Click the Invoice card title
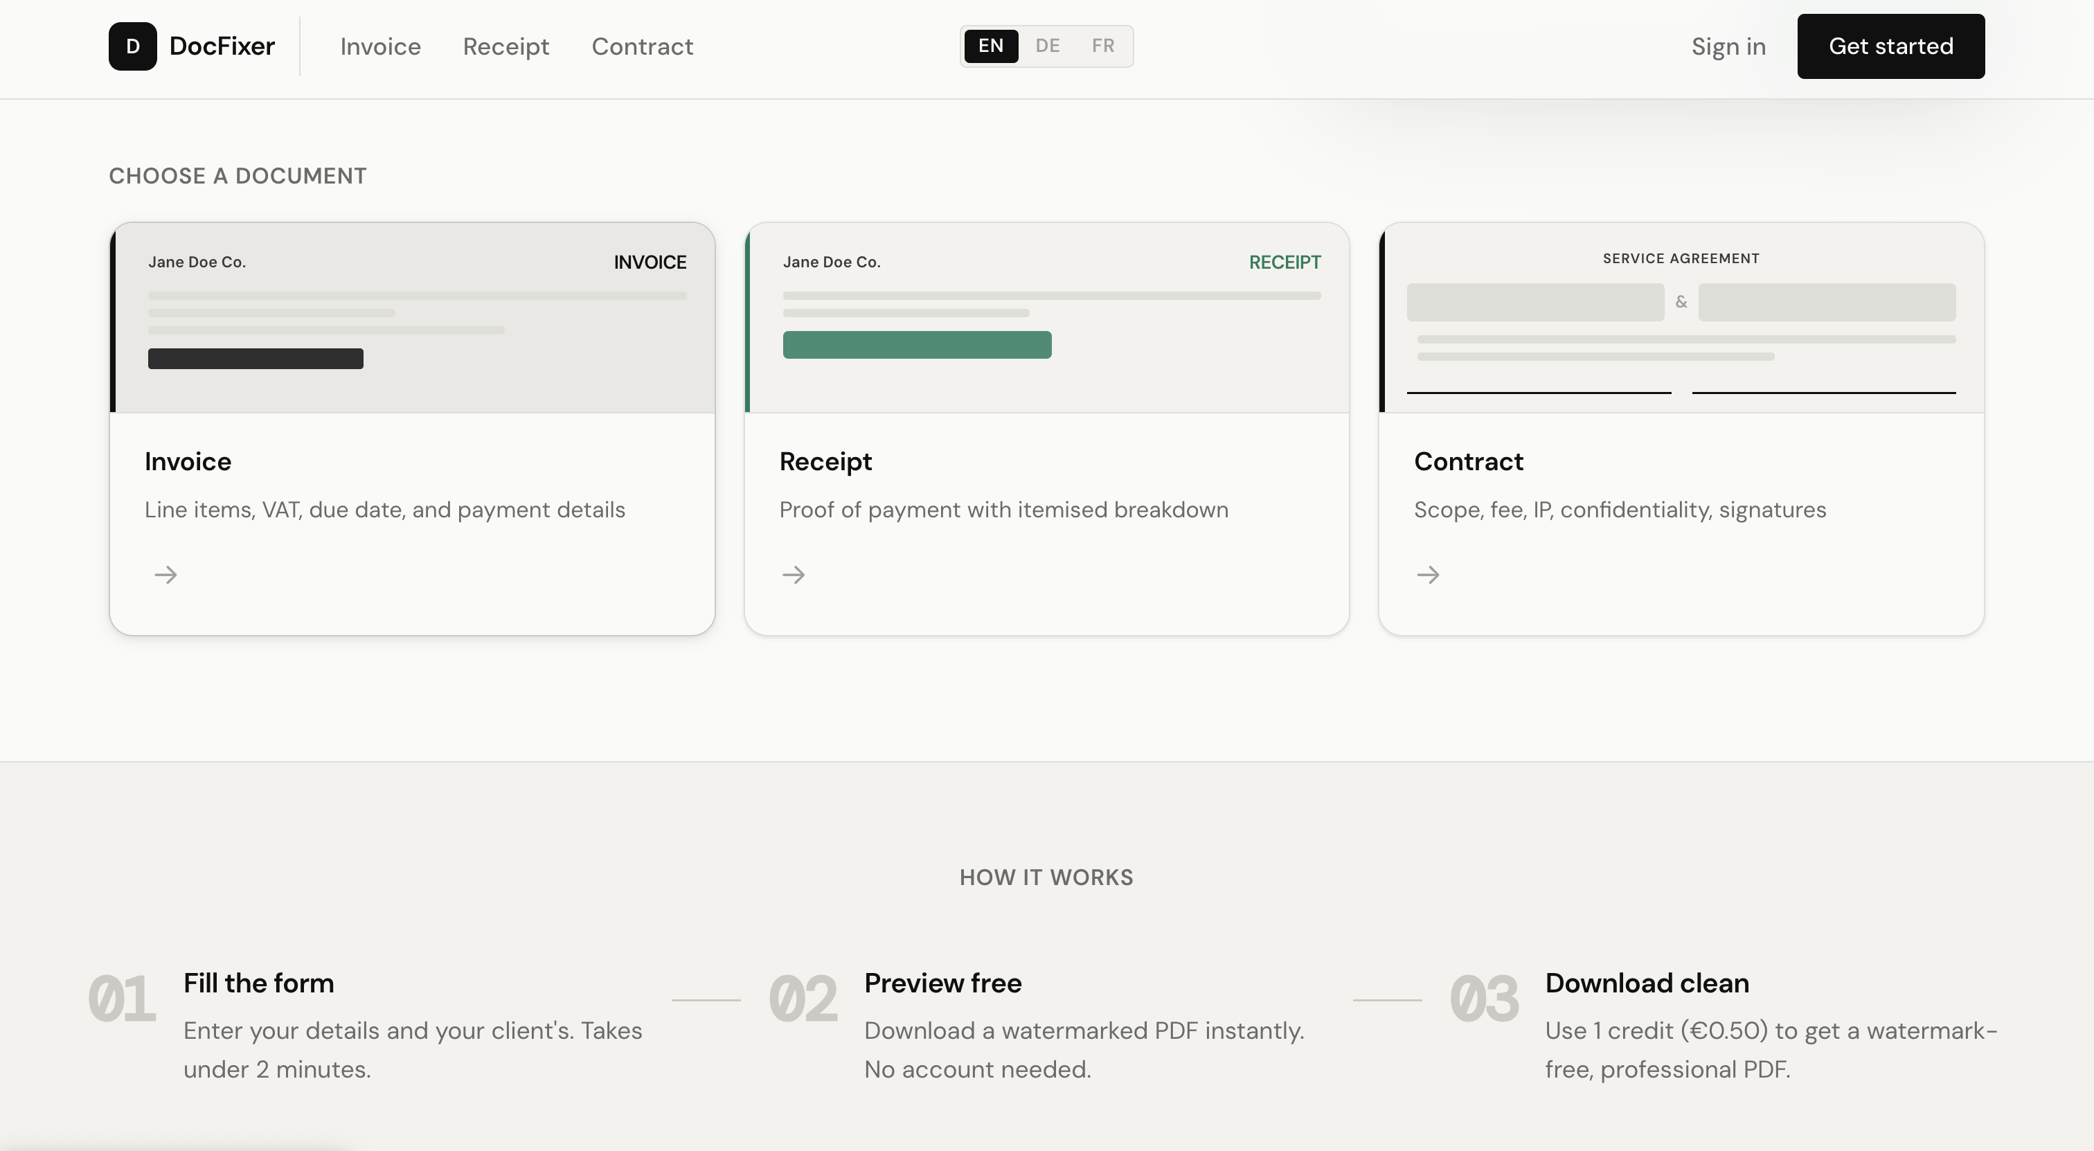The height and width of the screenshot is (1151, 2094). pyautogui.click(x=188, y=462)
